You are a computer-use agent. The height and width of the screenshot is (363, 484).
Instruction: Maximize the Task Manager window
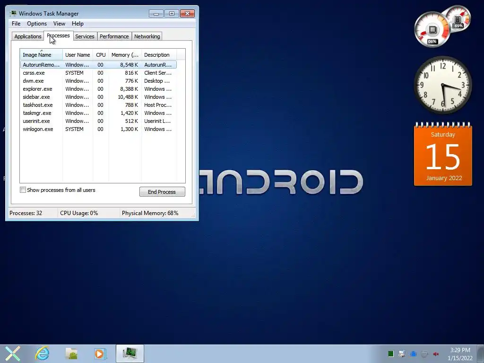172,14
